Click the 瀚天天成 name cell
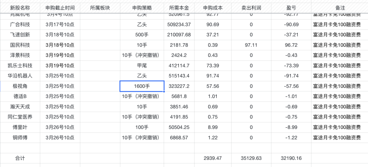Screen dimensions: 368x167 click(x=20, y=107)
